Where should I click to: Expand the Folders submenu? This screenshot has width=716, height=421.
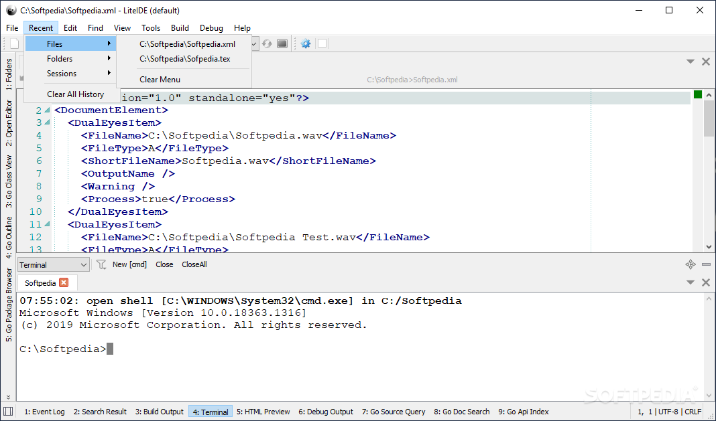point(70,58)
